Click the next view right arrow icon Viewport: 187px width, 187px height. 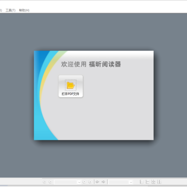point(103,182)
